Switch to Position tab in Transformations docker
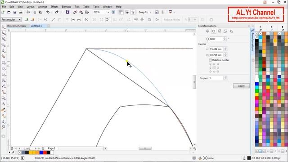This screenshot has width=288, height=162. tap(207, 31)
